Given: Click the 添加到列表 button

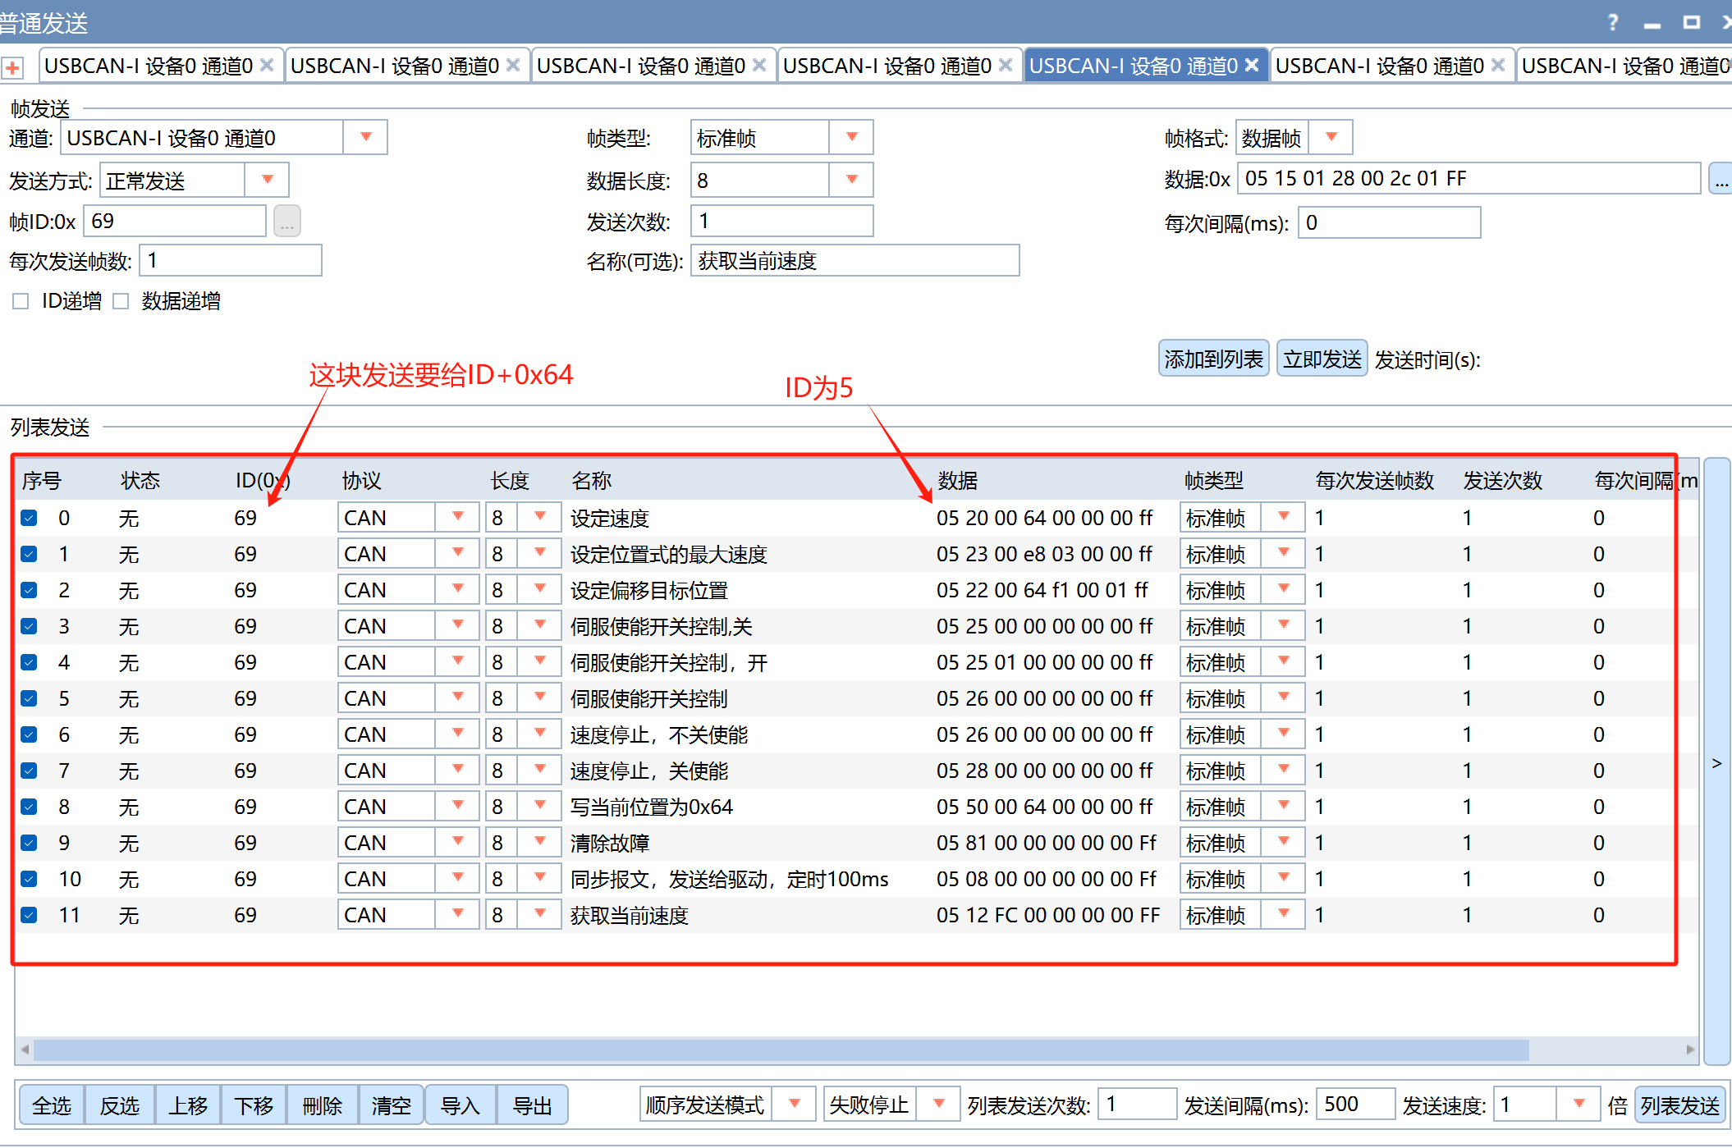Looking at the screenshot, I should point(1213,359).
